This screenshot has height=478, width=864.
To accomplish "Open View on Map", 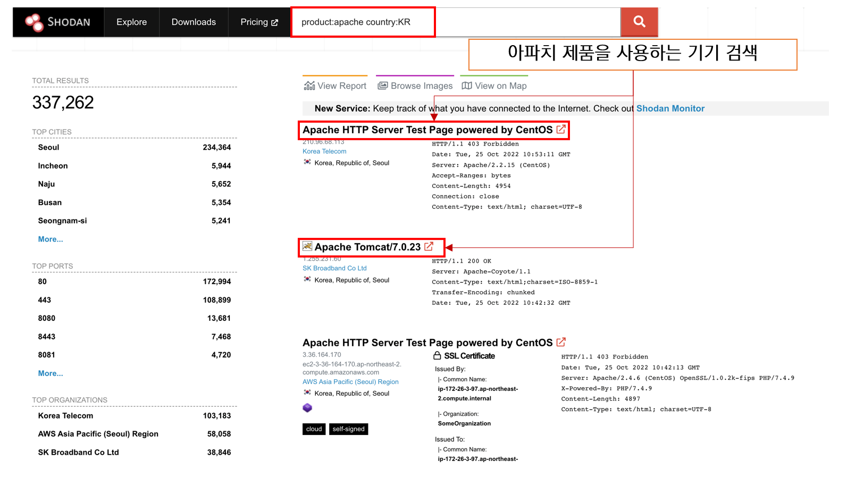I will pos(494,86).
